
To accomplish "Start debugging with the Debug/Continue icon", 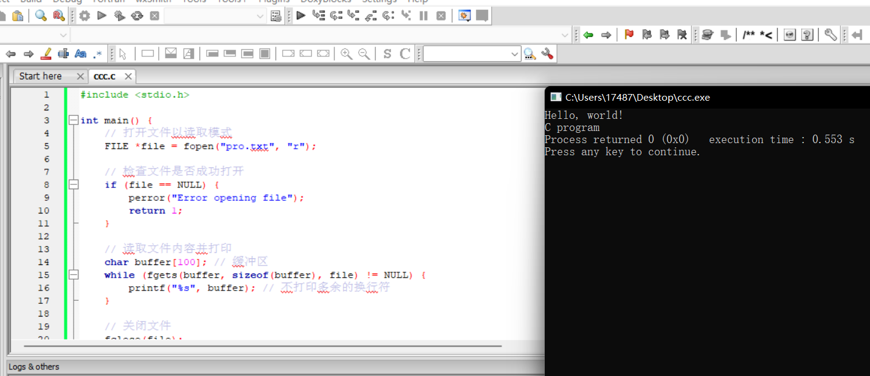I will [x=300, y=16].
